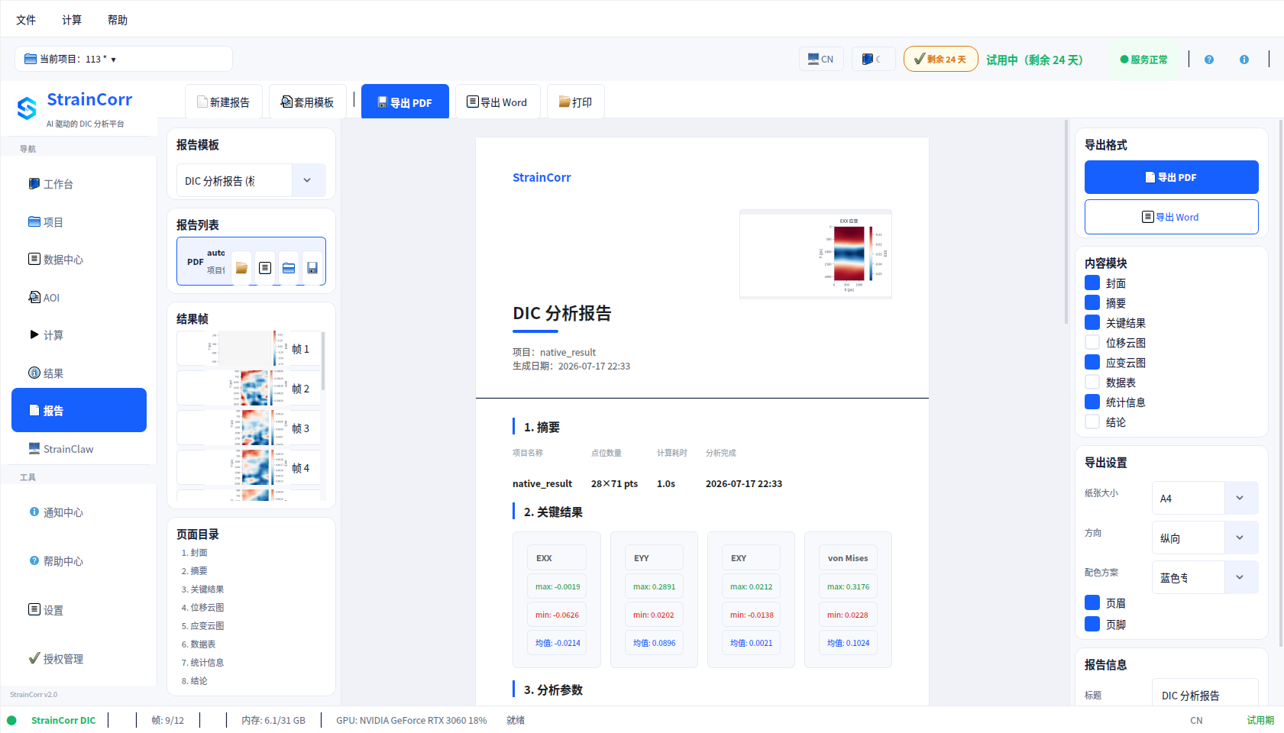
Task: Open the 文件 menu
Action: click(26, 20)
